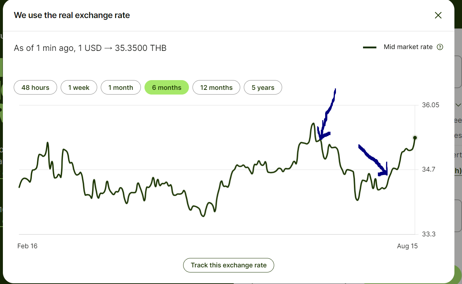Click the 36.05 axis value label

(x=431, y=105)
